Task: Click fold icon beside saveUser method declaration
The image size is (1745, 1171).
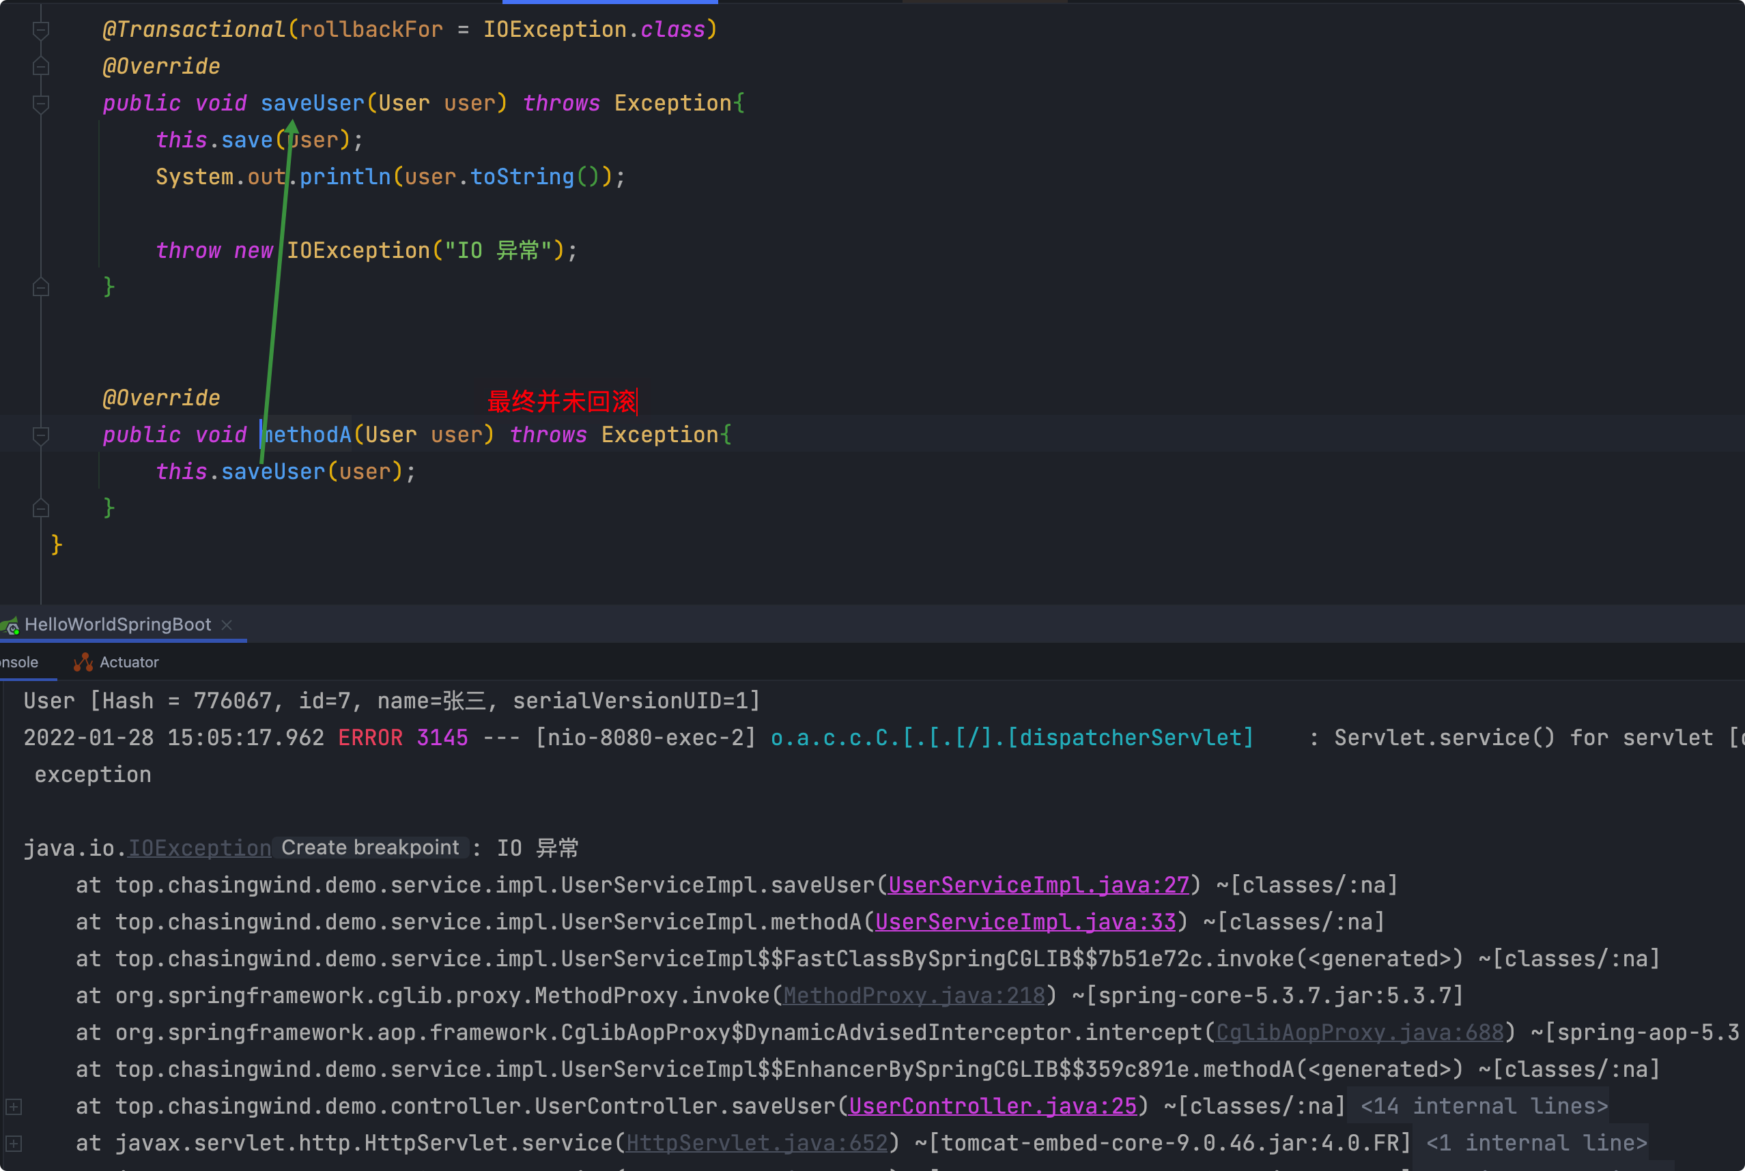Action: [x=41, y=104]
